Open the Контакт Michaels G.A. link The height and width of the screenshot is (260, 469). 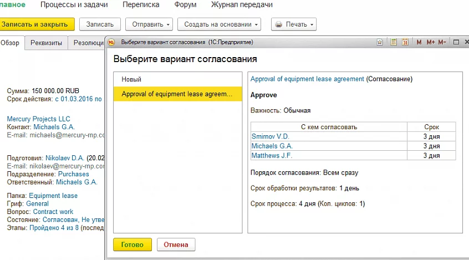click(x=54, y=127)
